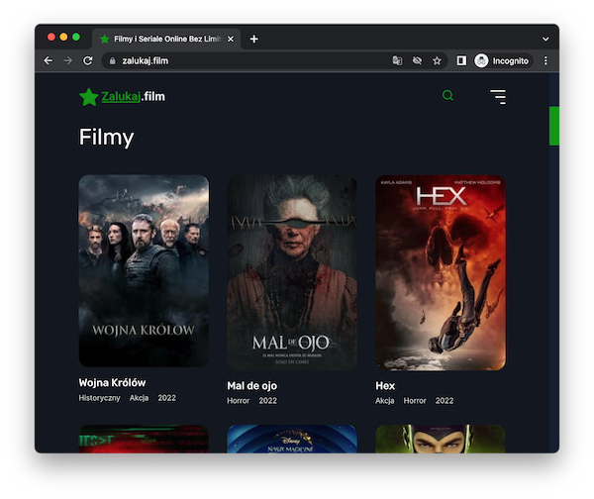This screenshot has width=594, height=499.
Task: Open the Wojna Królów poster
Action: [x=144, y=270]
